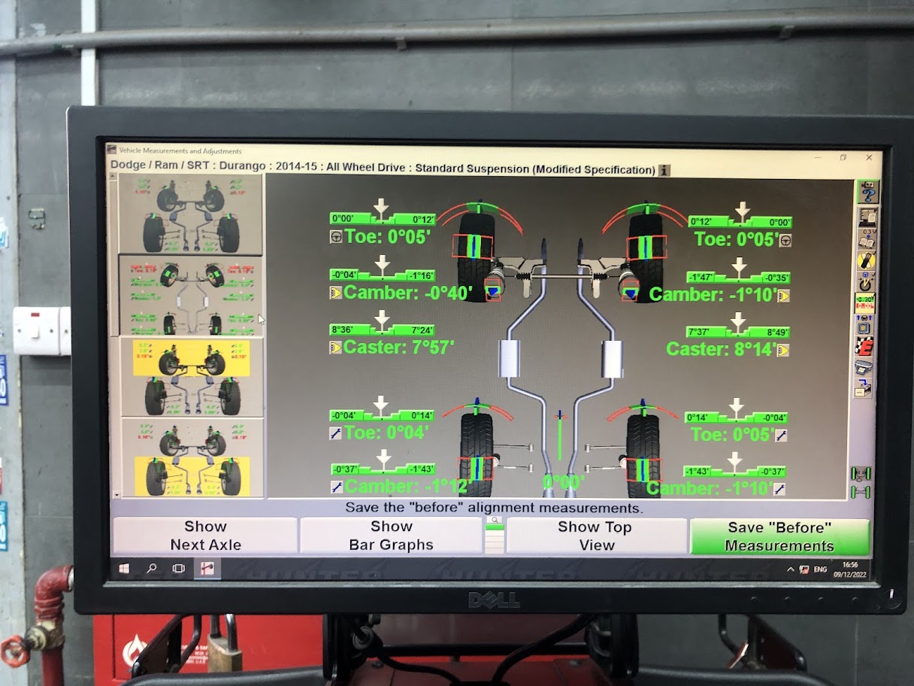
Task: Click adjustment icon beside left front Camber
Action: click(336, 293)
